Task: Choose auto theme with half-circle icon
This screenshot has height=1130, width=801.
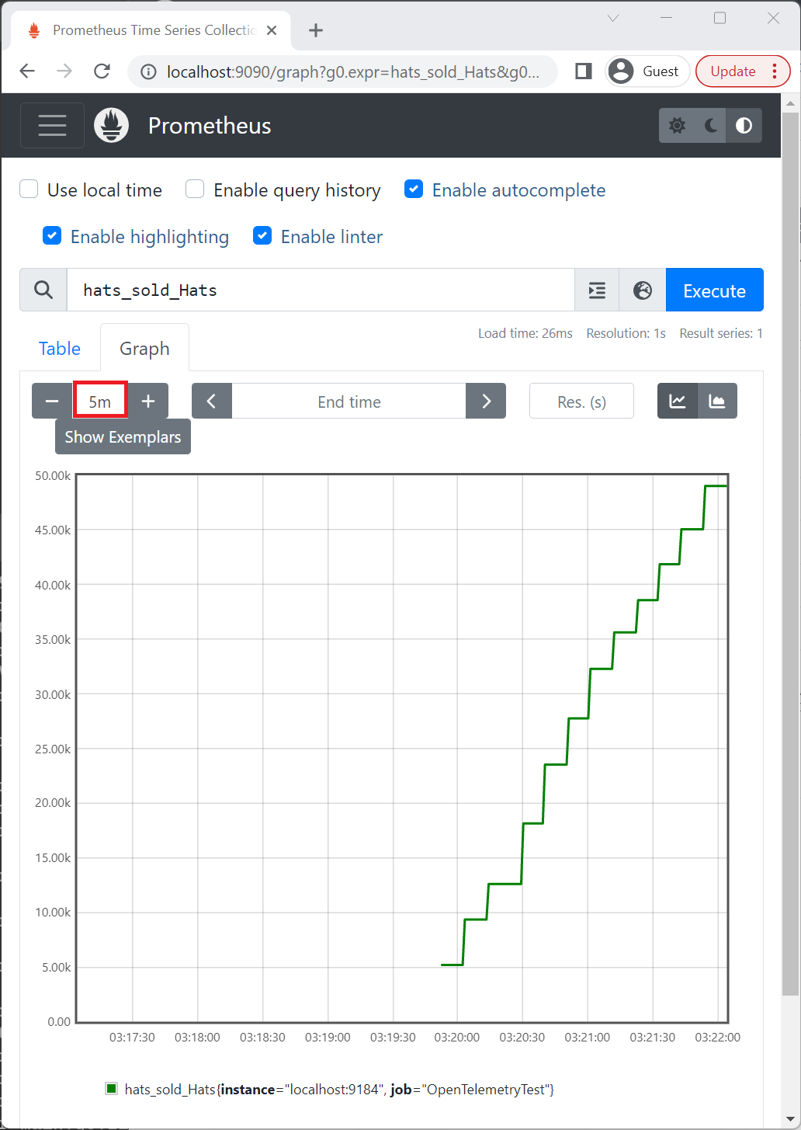Action: 744,125
